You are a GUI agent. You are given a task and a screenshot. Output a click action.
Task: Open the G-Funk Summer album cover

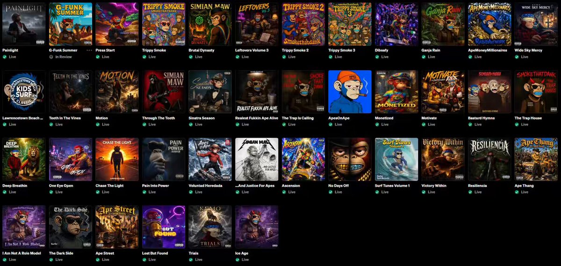[71, 24]
